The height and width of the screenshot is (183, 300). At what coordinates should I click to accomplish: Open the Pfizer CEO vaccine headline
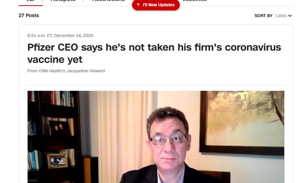point(154,53)
